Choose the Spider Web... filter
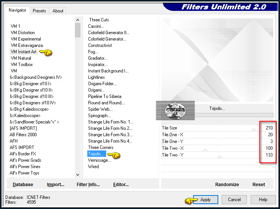280x209 pixels. click(100, 109)
